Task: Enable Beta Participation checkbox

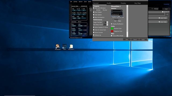Action: click(x=94, y=17)
